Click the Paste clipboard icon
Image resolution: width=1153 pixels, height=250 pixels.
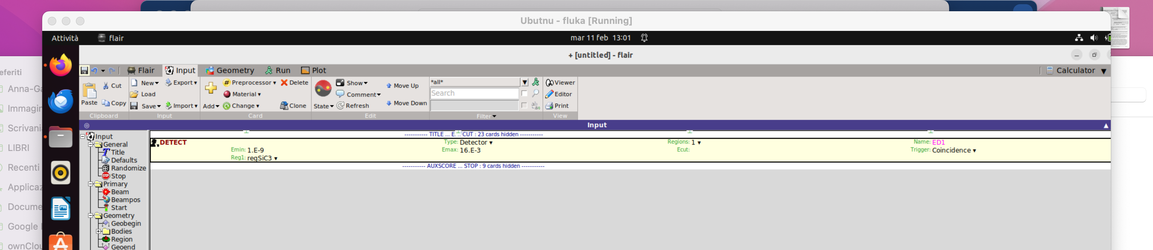coord(90,91)
